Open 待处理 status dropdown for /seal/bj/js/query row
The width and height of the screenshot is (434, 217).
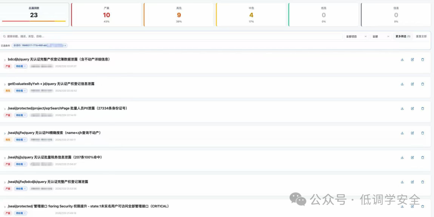click(21, 164)
